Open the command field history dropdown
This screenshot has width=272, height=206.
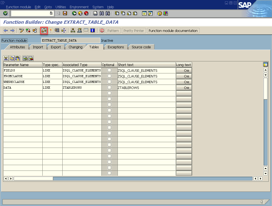click(x=51, y=13)
